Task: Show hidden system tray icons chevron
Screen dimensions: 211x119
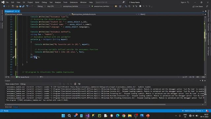Action: click(x=176, y=116)
